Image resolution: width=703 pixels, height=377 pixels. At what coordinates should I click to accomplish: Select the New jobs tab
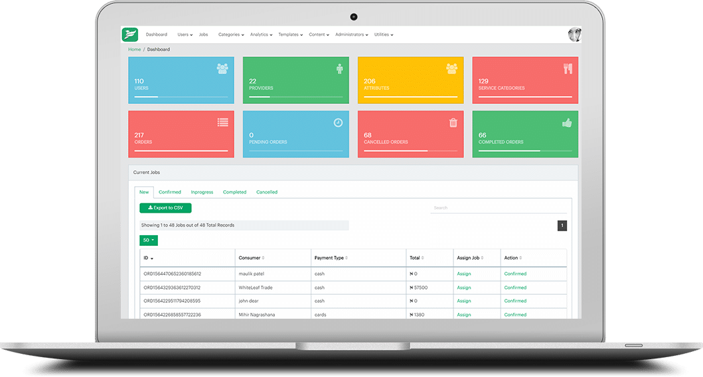point(144,192)
